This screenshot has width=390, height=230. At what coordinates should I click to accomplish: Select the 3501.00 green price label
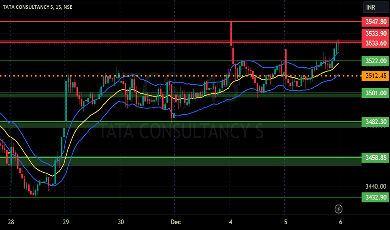[375, 93]
